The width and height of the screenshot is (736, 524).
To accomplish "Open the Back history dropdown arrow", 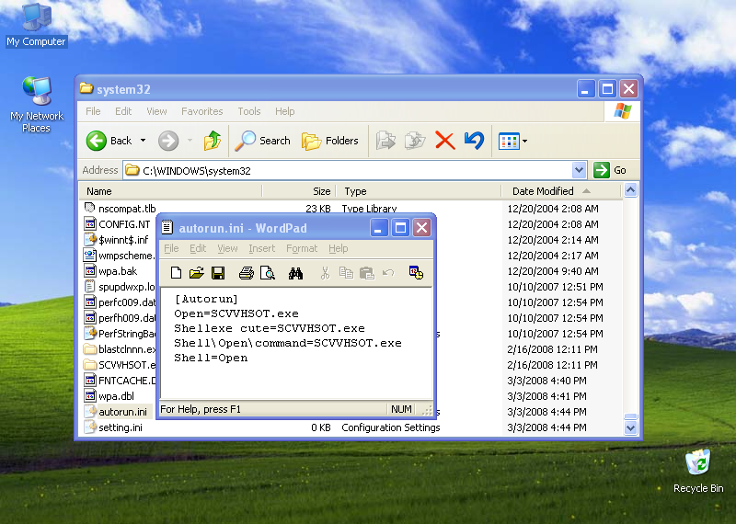I will [144, 141].
